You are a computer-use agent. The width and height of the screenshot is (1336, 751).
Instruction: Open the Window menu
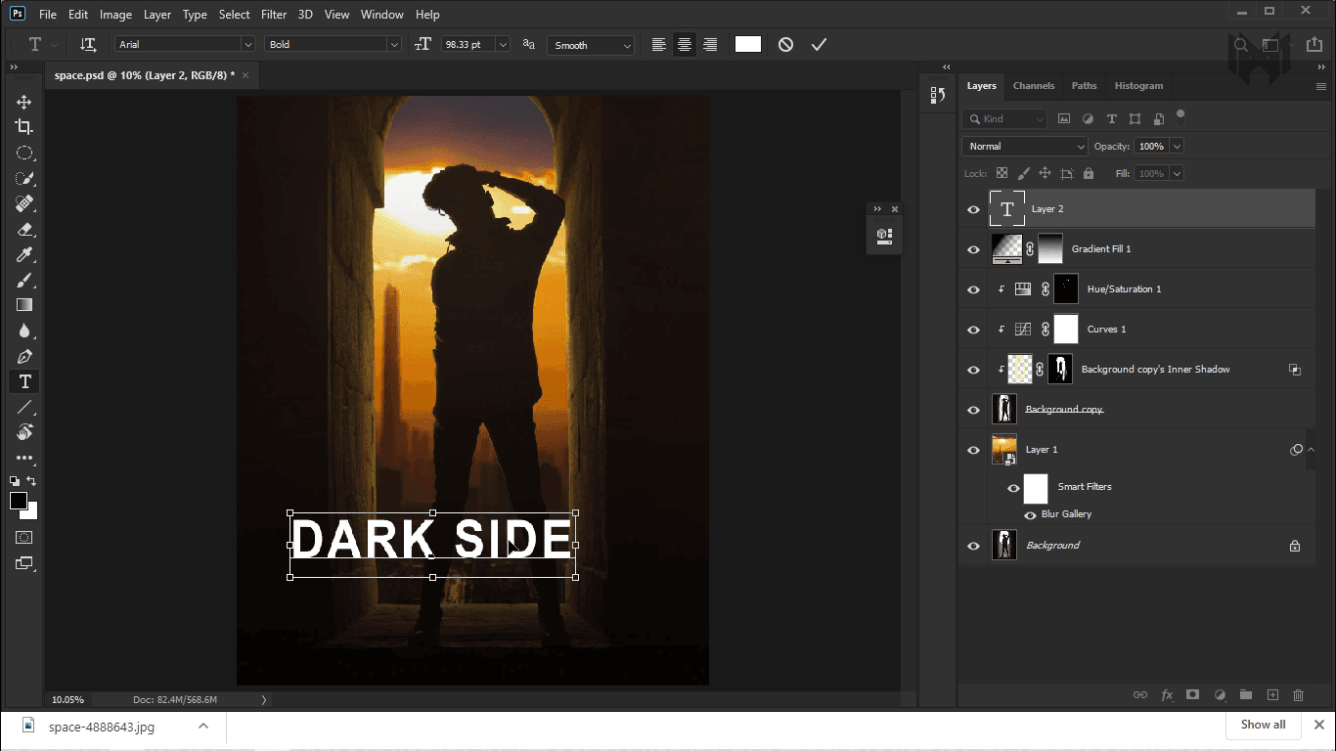click(x=381, y=15)
